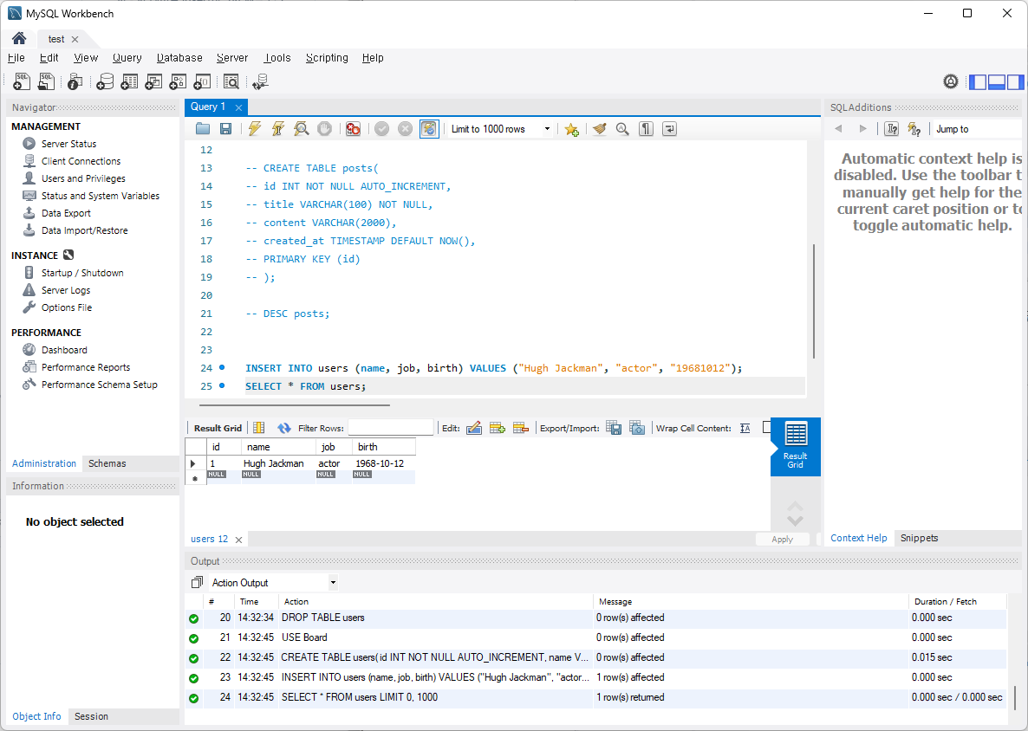Viewport: 1028px width, 731px height.
Task: Create new stored procedure toolbar icon
Action: (178, 81)
